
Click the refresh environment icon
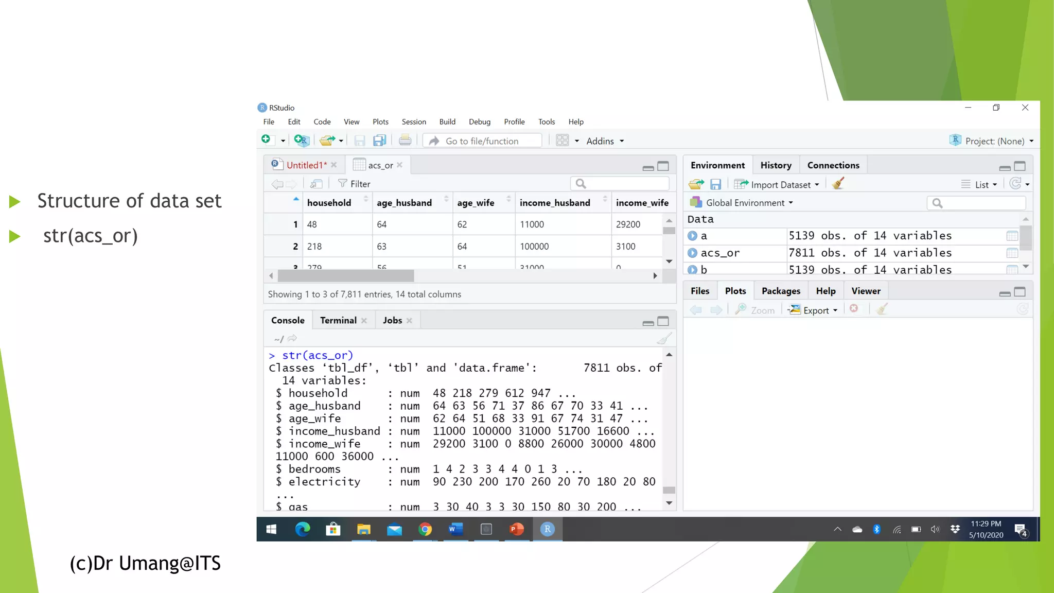(x=1015, y=184)
